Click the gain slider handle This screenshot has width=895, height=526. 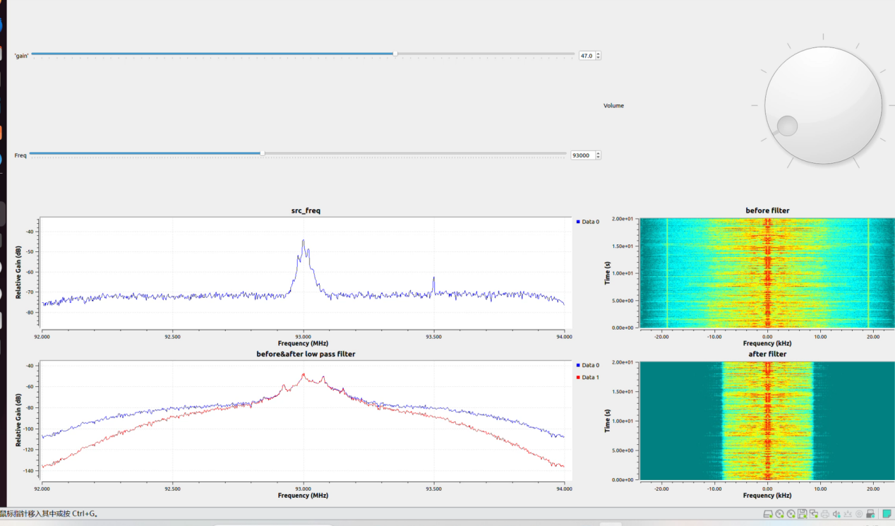click(395, 54)
